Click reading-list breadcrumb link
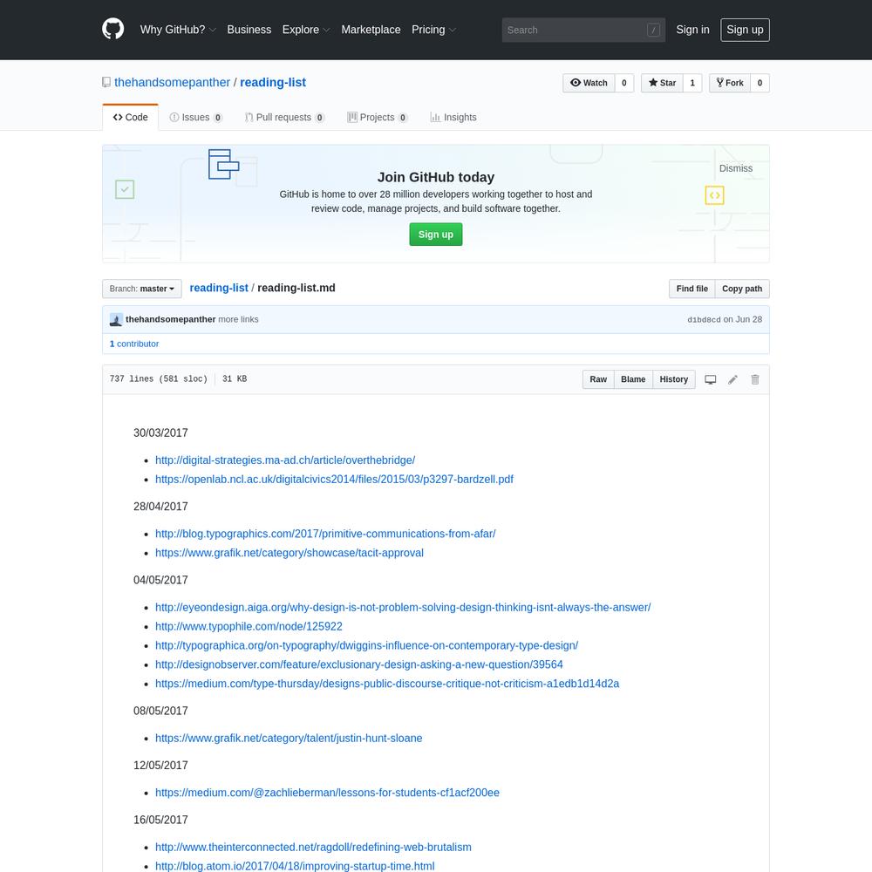This screenshot has width=872, height=872. (x=219, y=288)
